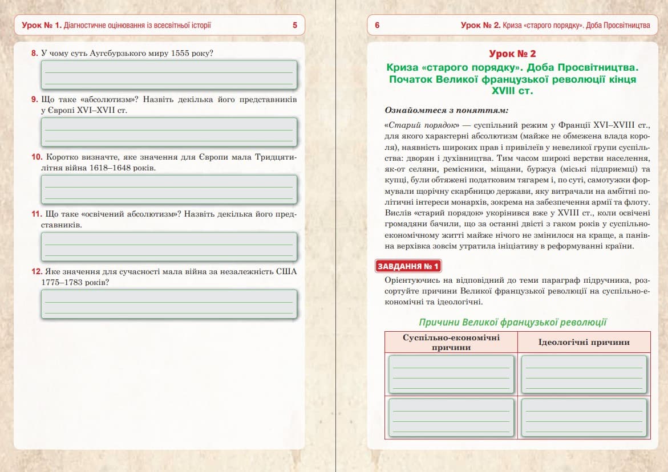
Task: Click second box in Суспільно-економічні причини column
Action: coord(451,417)
